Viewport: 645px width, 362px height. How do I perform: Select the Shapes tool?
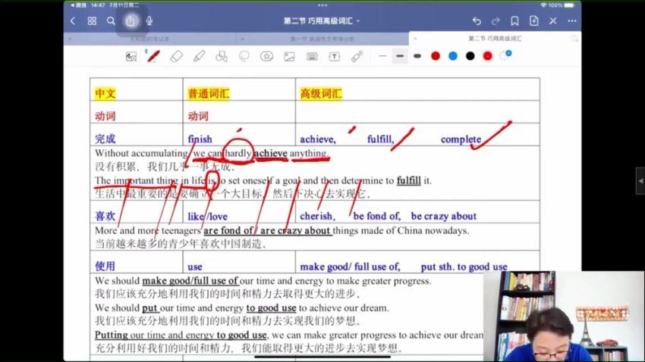(222, 56)
